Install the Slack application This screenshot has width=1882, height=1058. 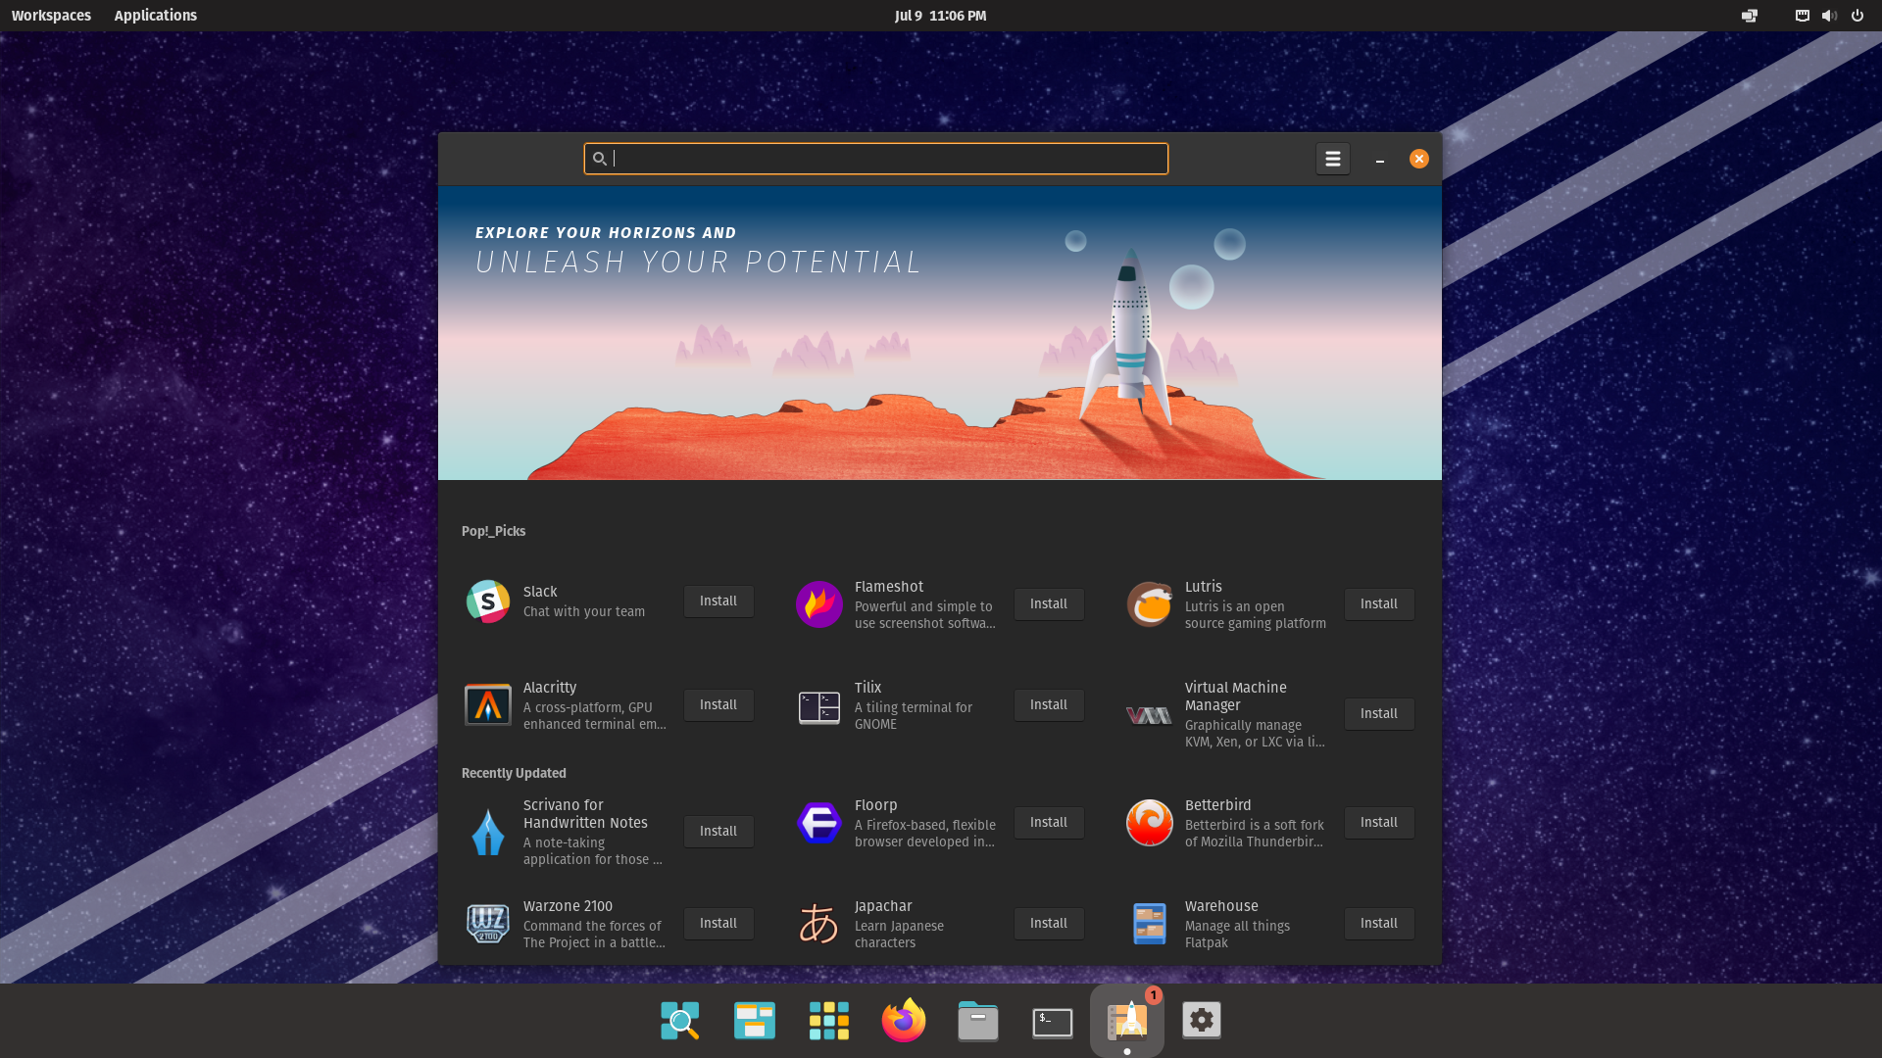point(718,601)
